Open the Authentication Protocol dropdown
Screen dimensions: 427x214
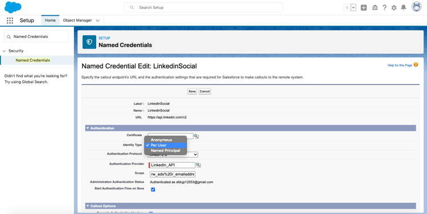(x=173, y=154)
